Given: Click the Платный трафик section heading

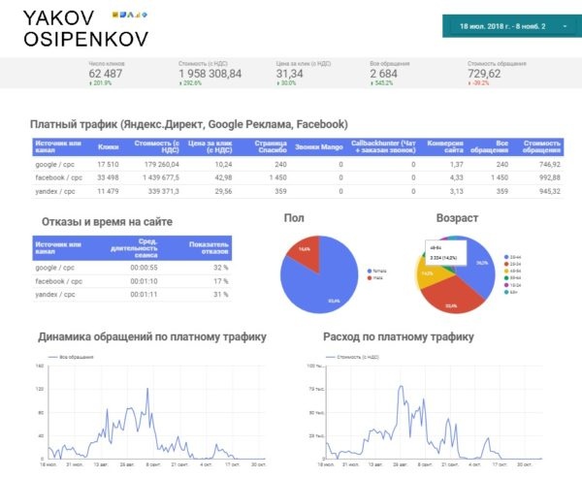Looking at the screenshot, I should coord(189,124).
